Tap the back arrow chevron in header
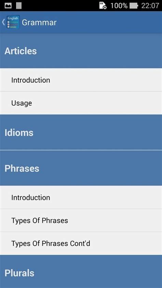This screenshot has width=162, height=288. (3, 22)
